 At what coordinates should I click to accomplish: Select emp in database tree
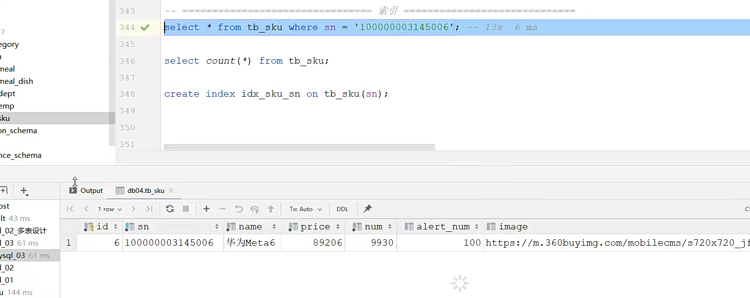[x=7, y=106]
